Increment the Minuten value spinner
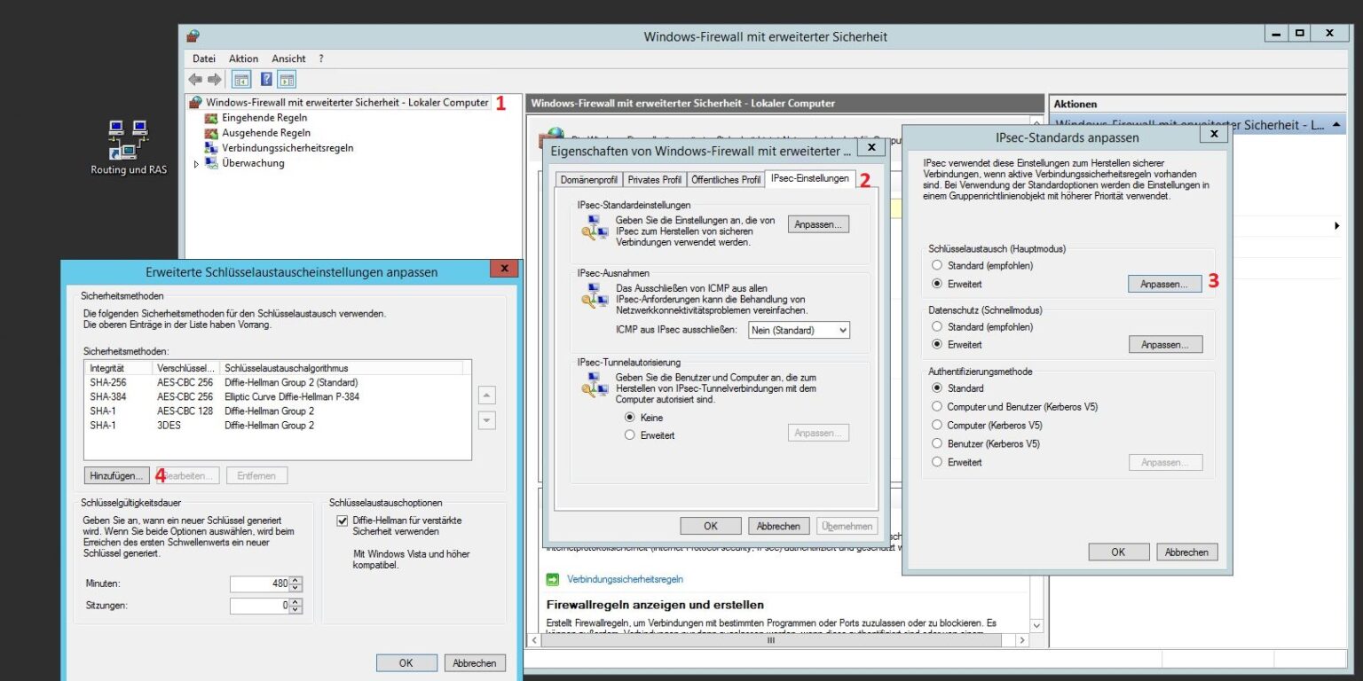 pyautogui.click(x=293, y=579)
